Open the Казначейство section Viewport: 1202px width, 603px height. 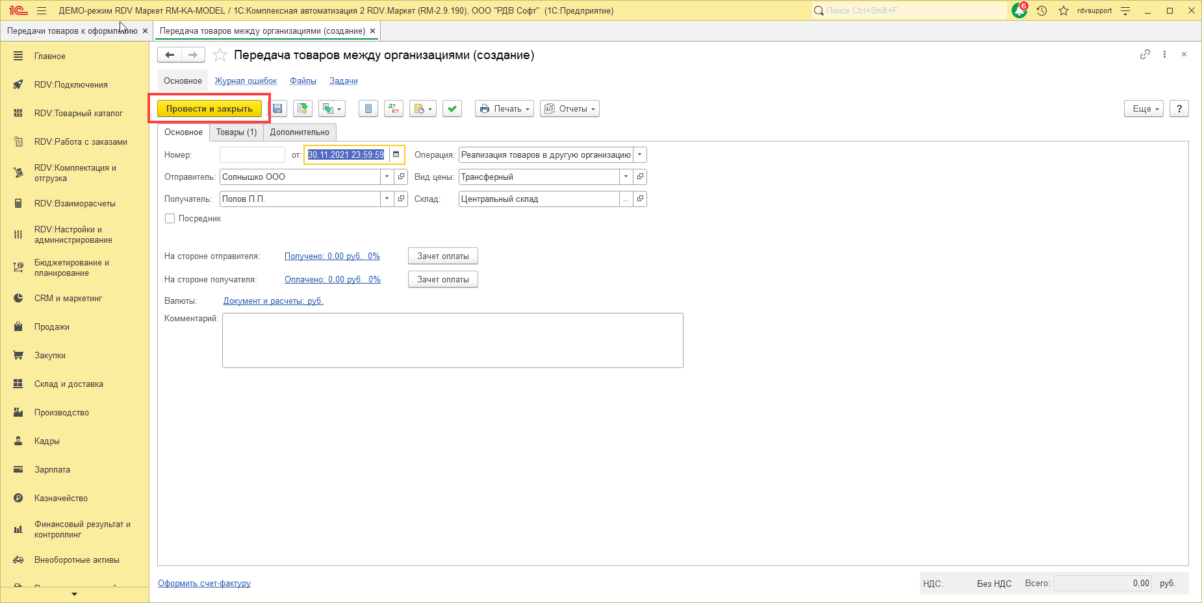(x=61, y=498)
